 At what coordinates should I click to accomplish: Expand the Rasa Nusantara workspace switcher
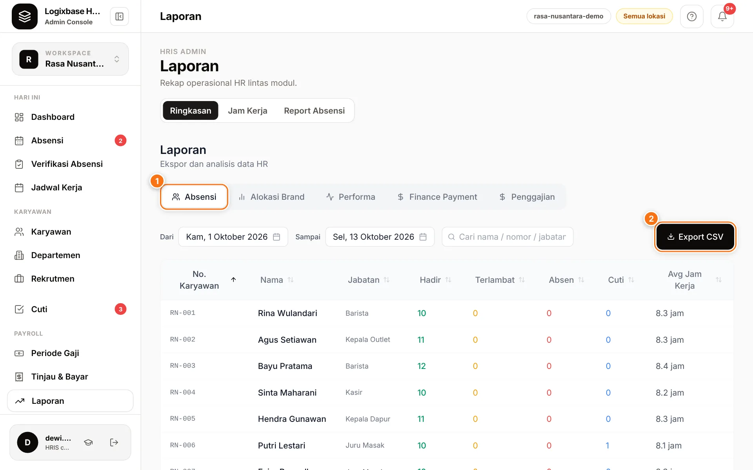70,59
